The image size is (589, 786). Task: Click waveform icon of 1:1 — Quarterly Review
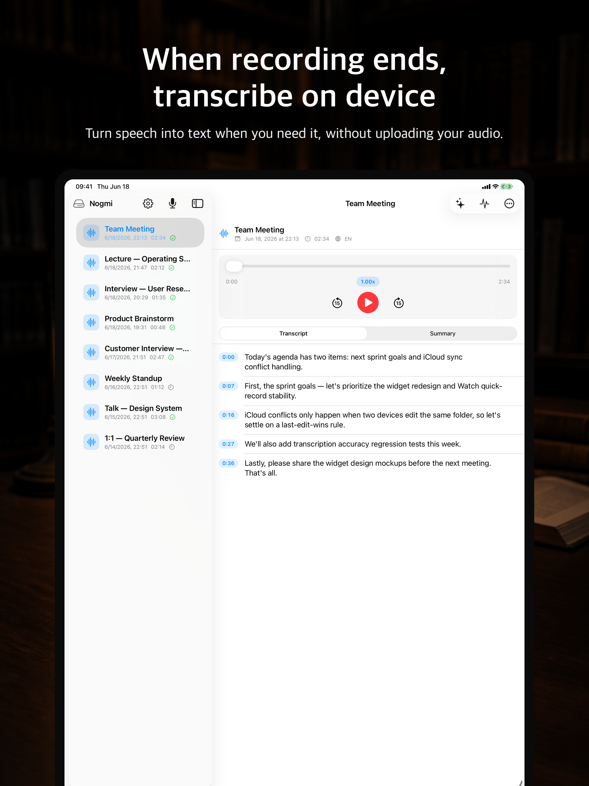click(91, 442)
